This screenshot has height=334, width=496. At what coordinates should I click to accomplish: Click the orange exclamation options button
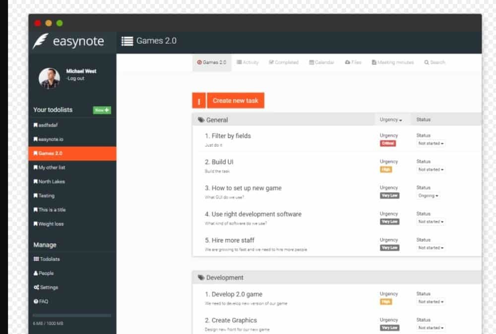click(199, 101)
